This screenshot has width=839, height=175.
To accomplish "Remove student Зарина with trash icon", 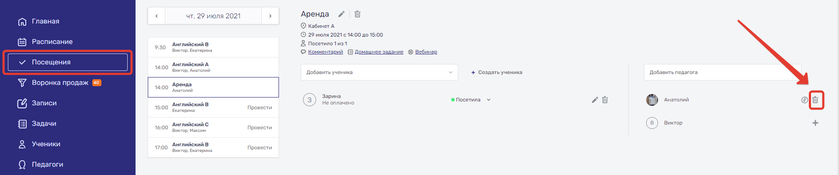I will (605, 100).
